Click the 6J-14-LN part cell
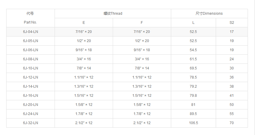 click(x=30, y=86)
